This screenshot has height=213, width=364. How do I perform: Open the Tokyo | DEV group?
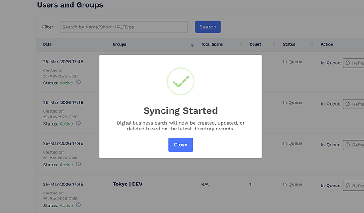pyautogui.click(x=127, y=184)
